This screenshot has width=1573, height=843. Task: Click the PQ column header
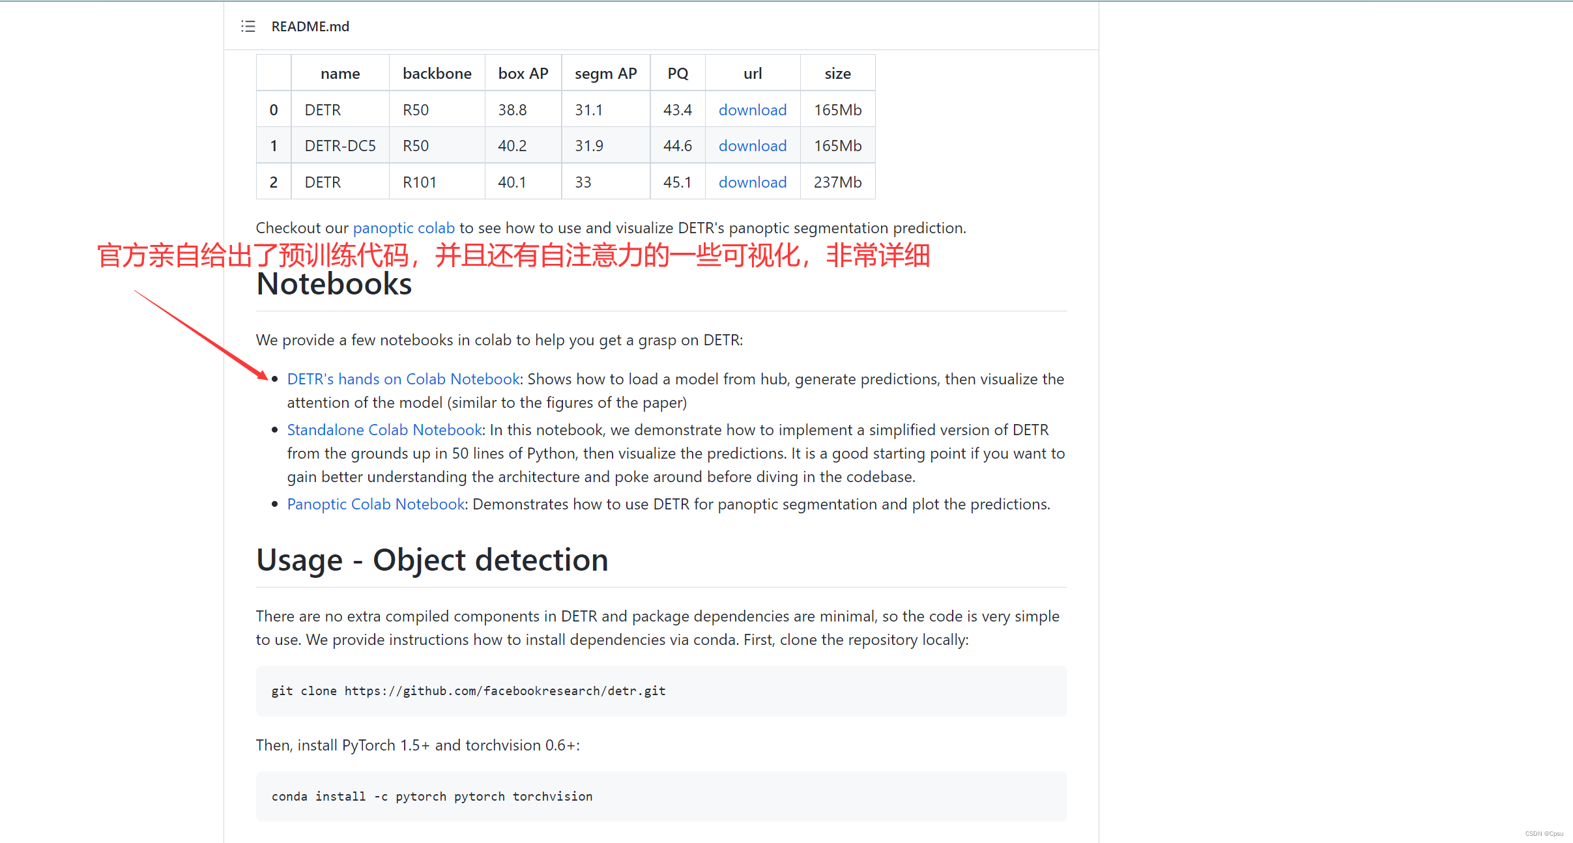pyautogui.click(x=677, y=74)
